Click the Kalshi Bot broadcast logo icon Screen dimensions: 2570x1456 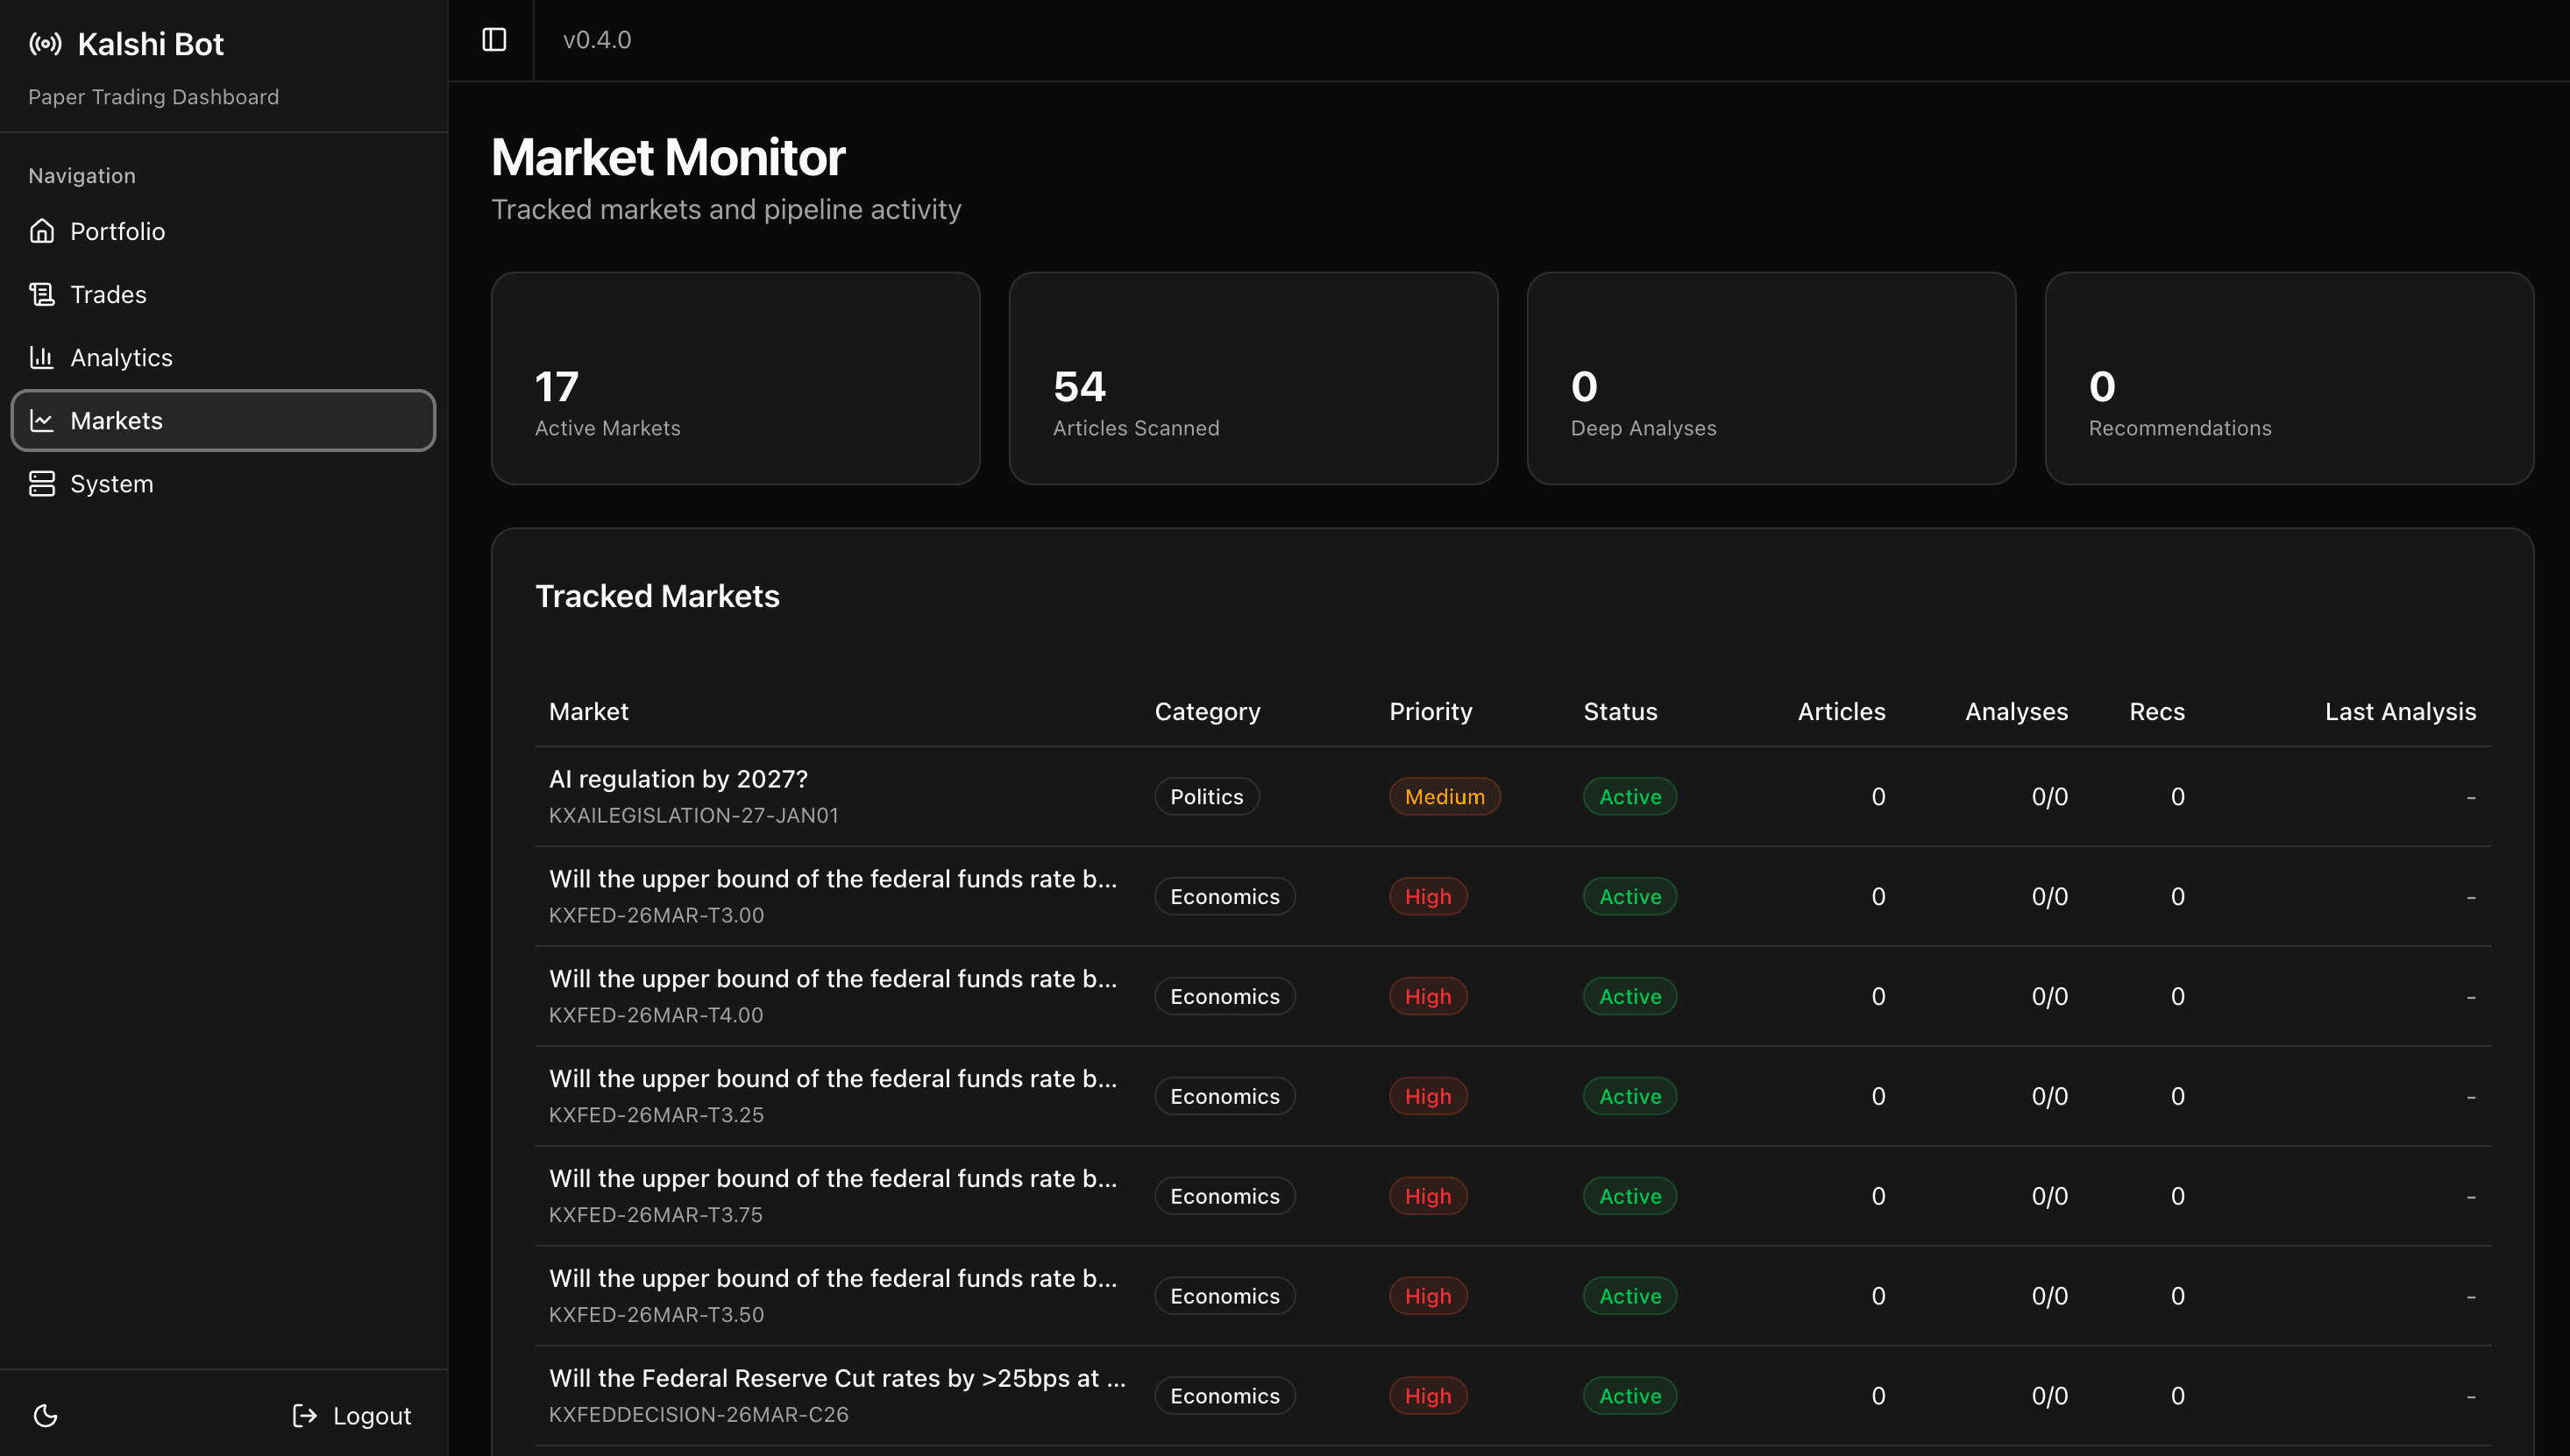click(45, 44)
